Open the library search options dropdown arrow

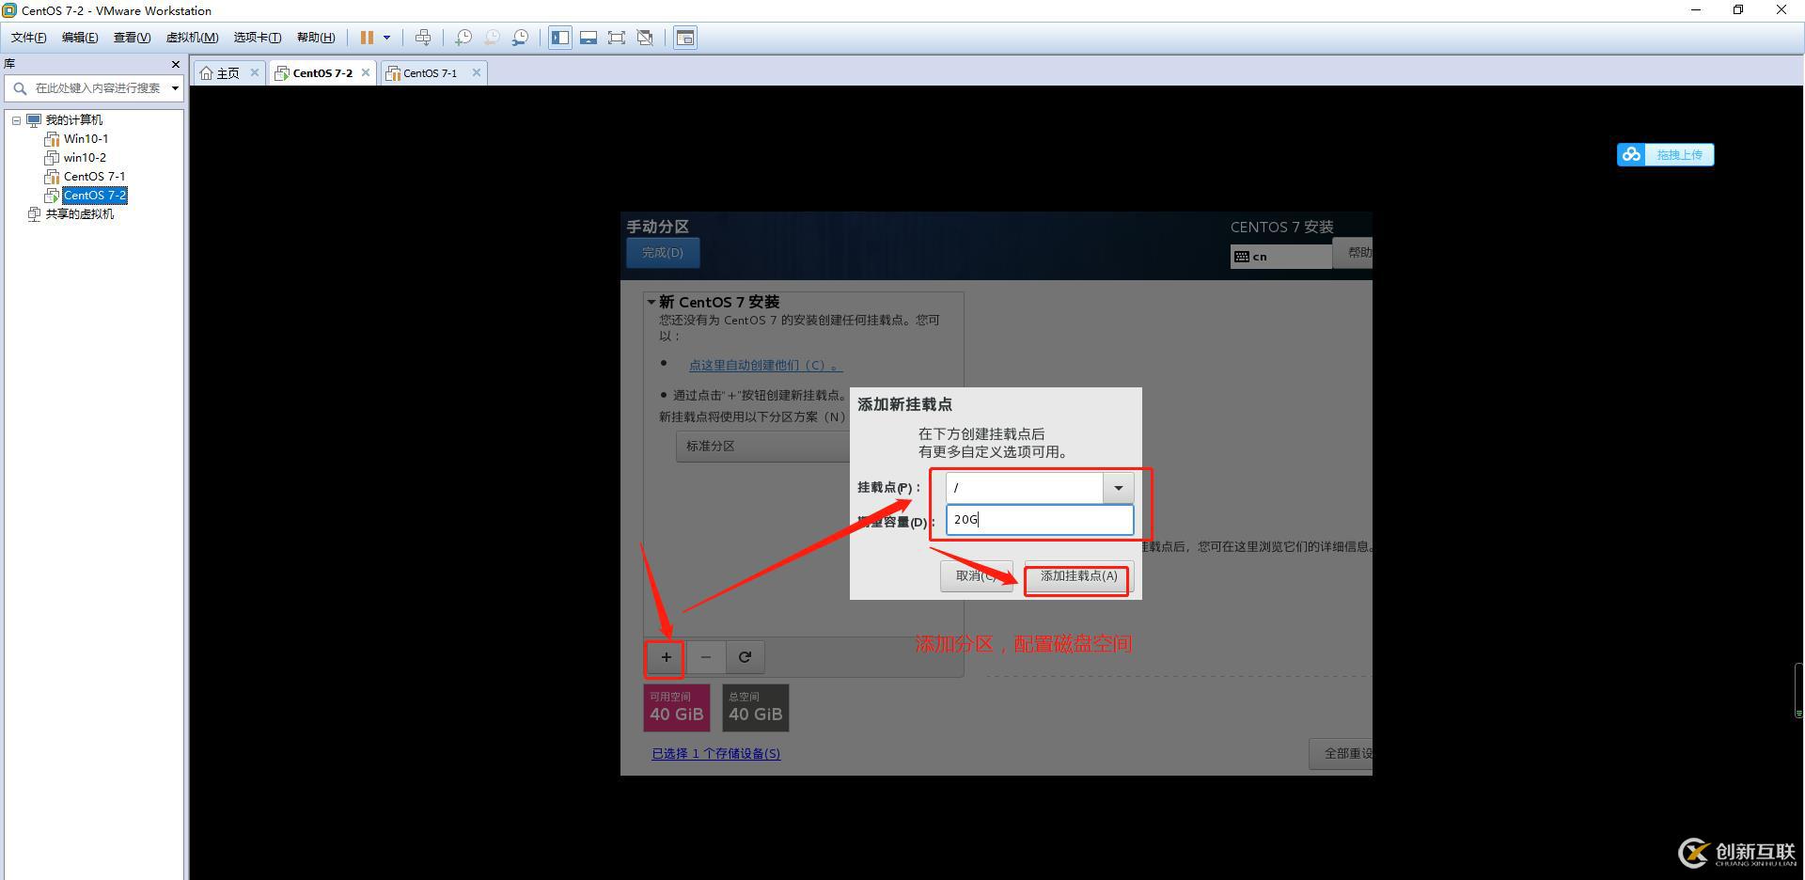pyautogui.click(x=175, y=88)
